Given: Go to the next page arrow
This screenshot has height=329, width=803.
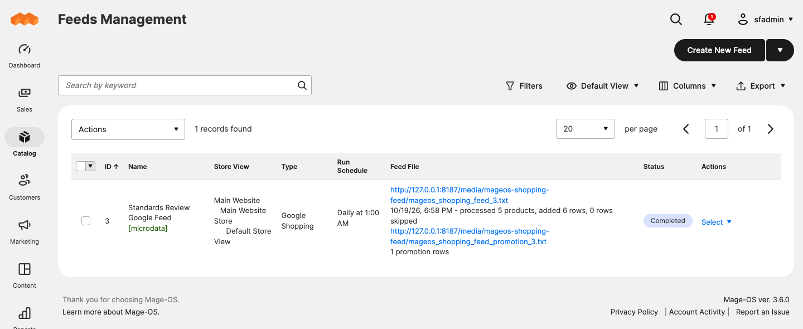Looking at the screenshot, I should 771,129.
